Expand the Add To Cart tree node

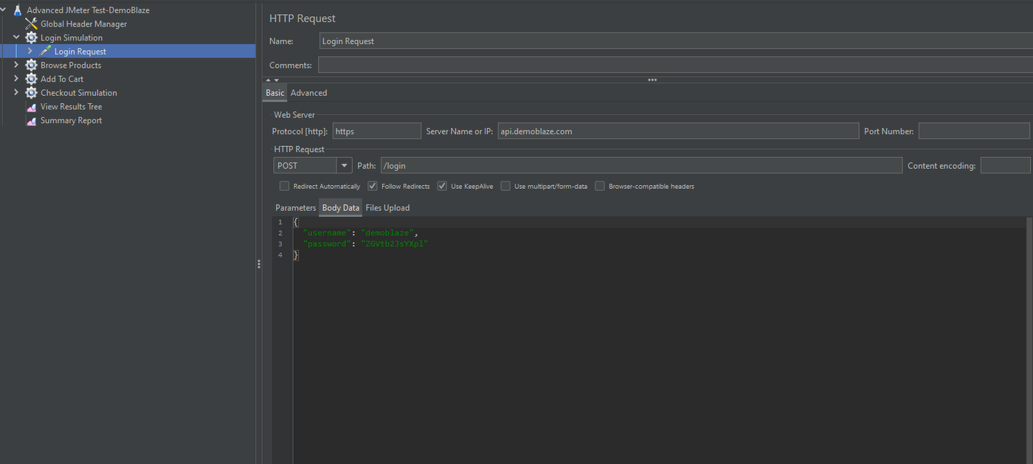[16, 79]
